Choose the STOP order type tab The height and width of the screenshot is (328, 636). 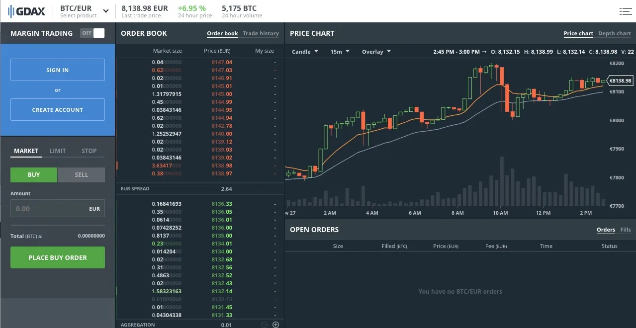(x=89, y=151)
